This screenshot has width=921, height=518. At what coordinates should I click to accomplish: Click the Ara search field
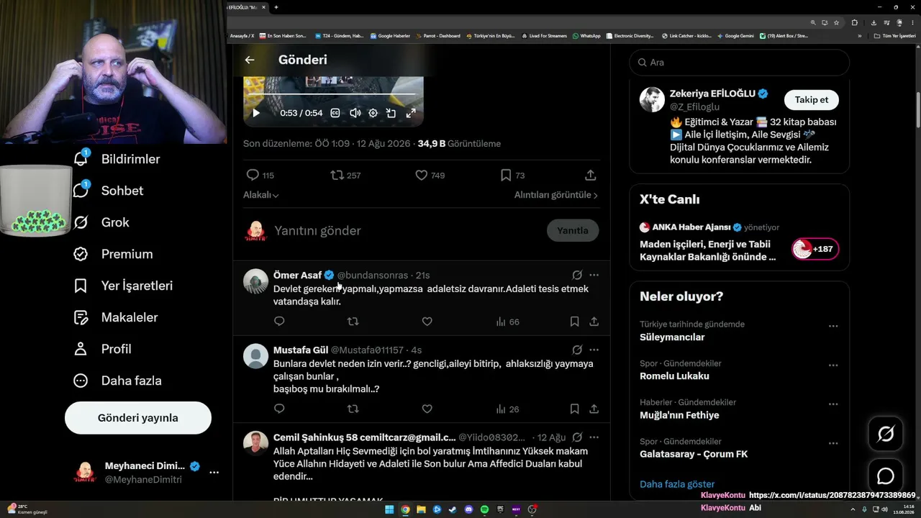tap(740, 63)
